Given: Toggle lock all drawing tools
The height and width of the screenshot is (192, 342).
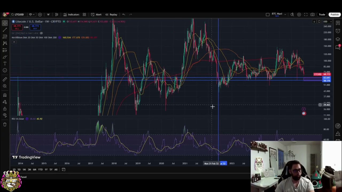Looking at the screenshot, I should pyautogui.click(x=5, y=109).
